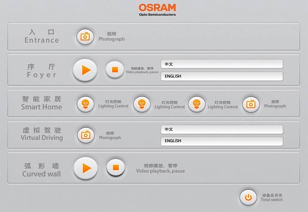
Task: Click the Curved wall section label
Action: pos(42,170)
